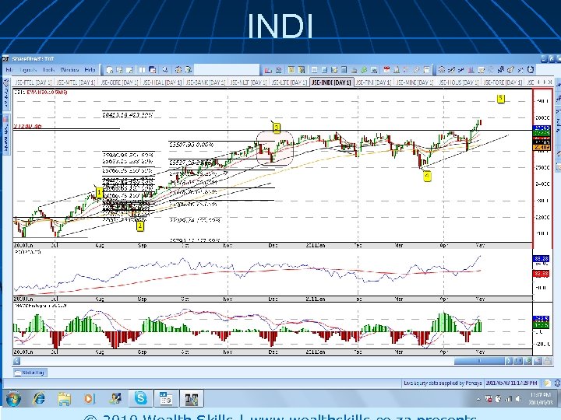561x420 pixels.
Task: Switch to ShareDirect TnT taskbar button
Action: (192, 398)
